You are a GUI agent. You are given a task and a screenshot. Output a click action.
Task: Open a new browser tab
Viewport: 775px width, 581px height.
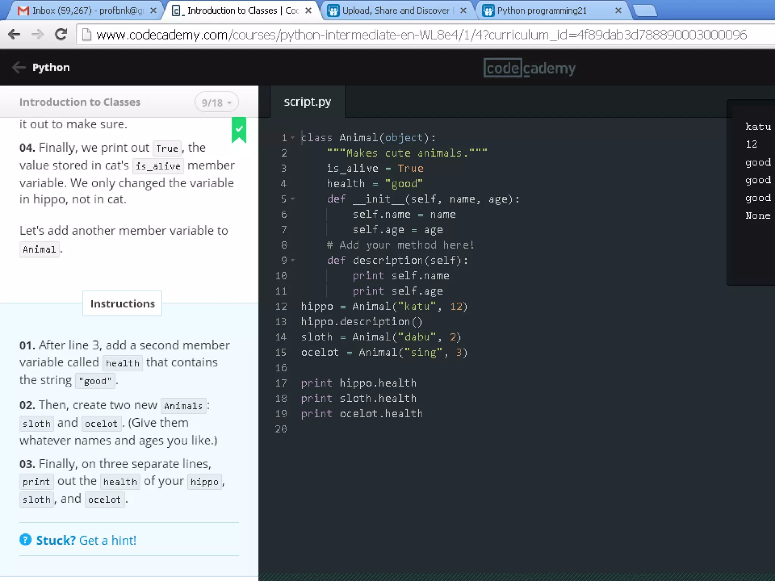point(645,11)
